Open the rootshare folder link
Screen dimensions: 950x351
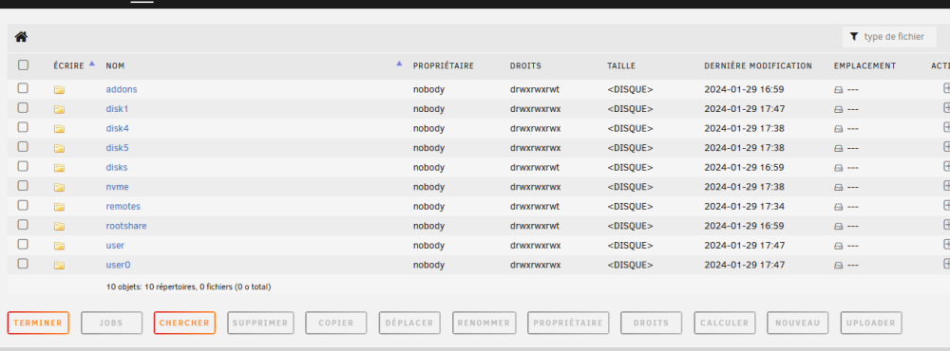click(x=126, y=226)
